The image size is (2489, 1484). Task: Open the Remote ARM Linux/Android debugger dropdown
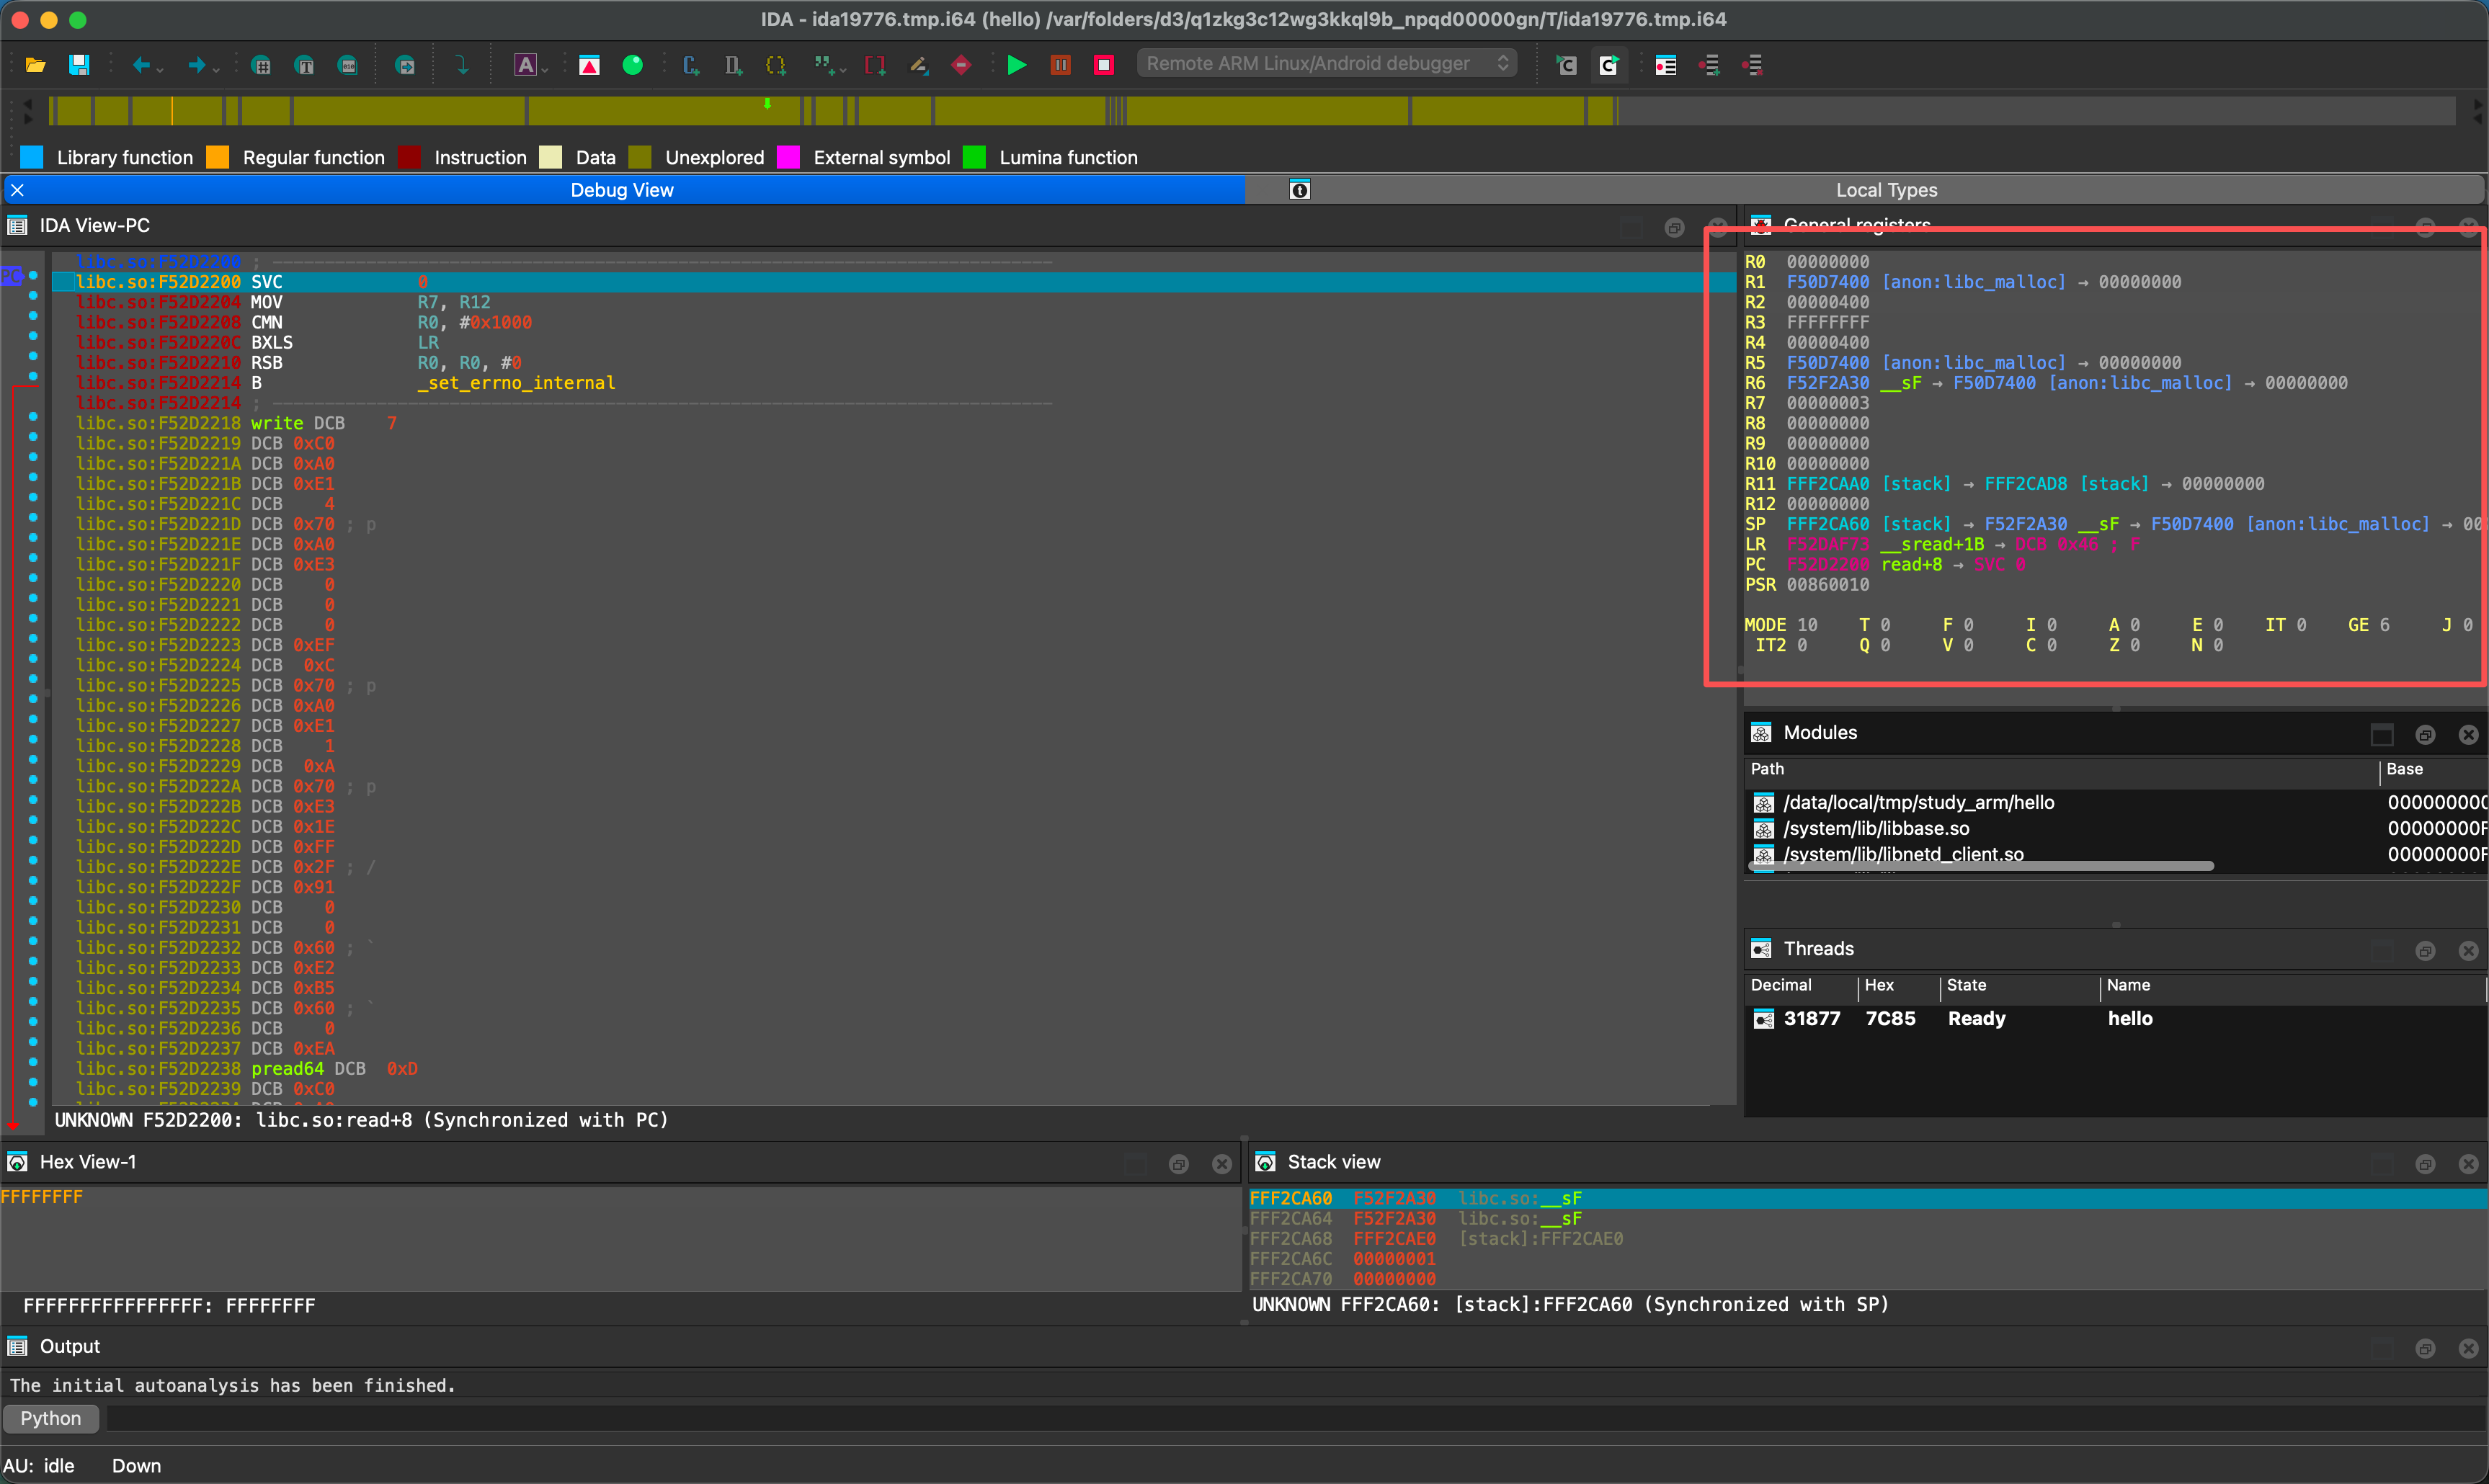[1326, 63]
